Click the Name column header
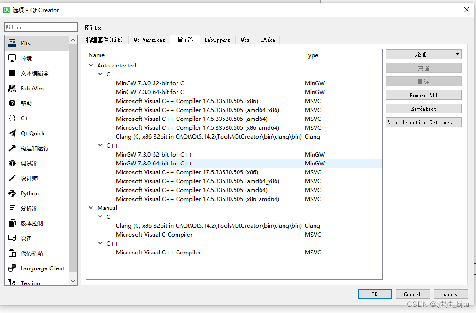This screenshot has height=313, width=476. pos(194,55)
